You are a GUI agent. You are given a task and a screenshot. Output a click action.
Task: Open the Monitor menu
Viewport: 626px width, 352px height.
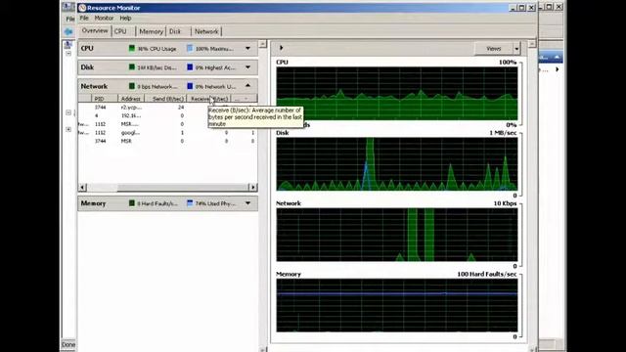click(104, 18)
